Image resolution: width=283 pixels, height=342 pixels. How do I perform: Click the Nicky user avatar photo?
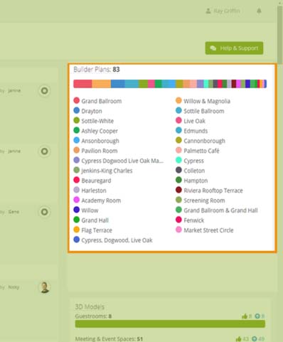click(x=44, y=287)
